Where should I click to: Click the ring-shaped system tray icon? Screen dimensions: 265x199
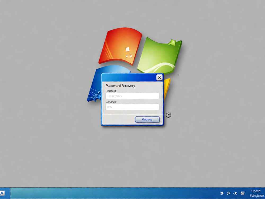(x=235, y=193)
